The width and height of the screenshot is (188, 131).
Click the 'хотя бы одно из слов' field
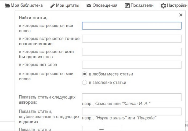pyautogui.click(x=132, y=52)
